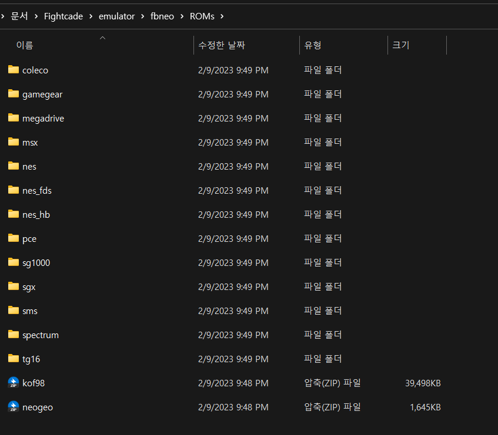
Task: Toggle sort direction arrow above 이름
Action: [102, 38]
